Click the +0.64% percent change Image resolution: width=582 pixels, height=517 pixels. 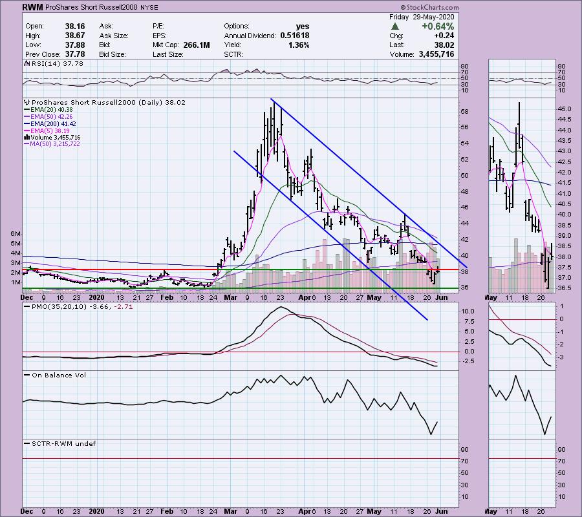coord(438,26)
